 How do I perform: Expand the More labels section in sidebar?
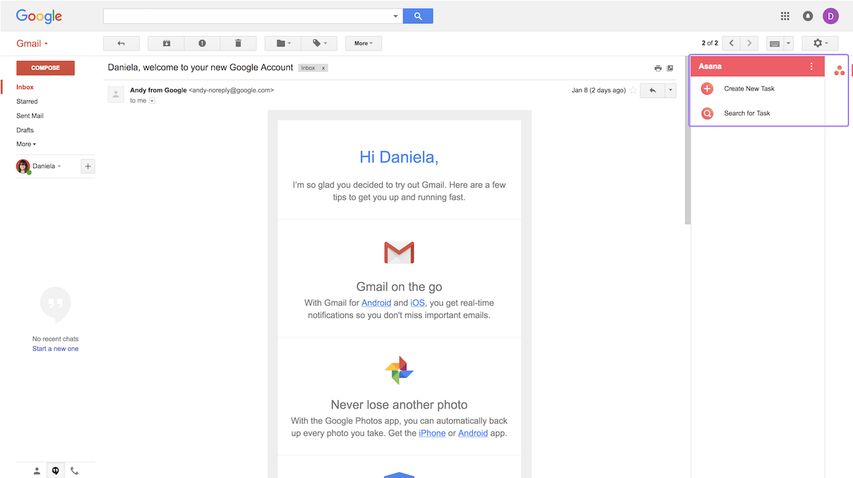click(26, 144)
